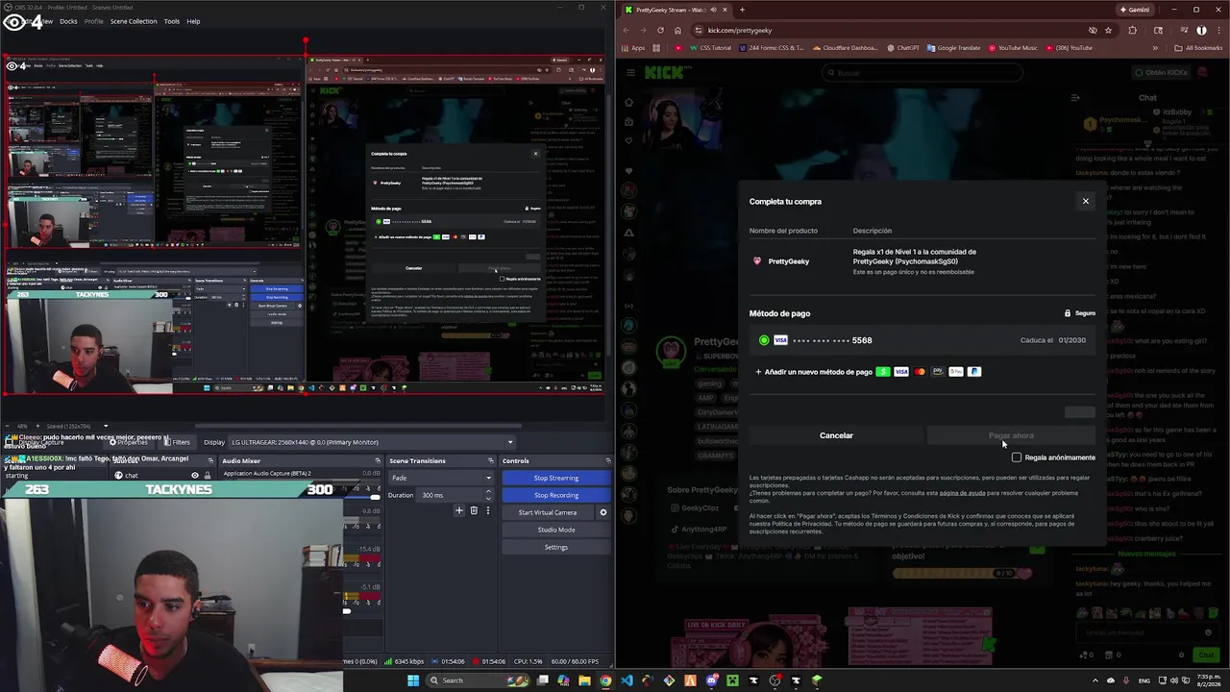
Task: Open the Scene Collection menu in OBS
Action: pos(134,21)
